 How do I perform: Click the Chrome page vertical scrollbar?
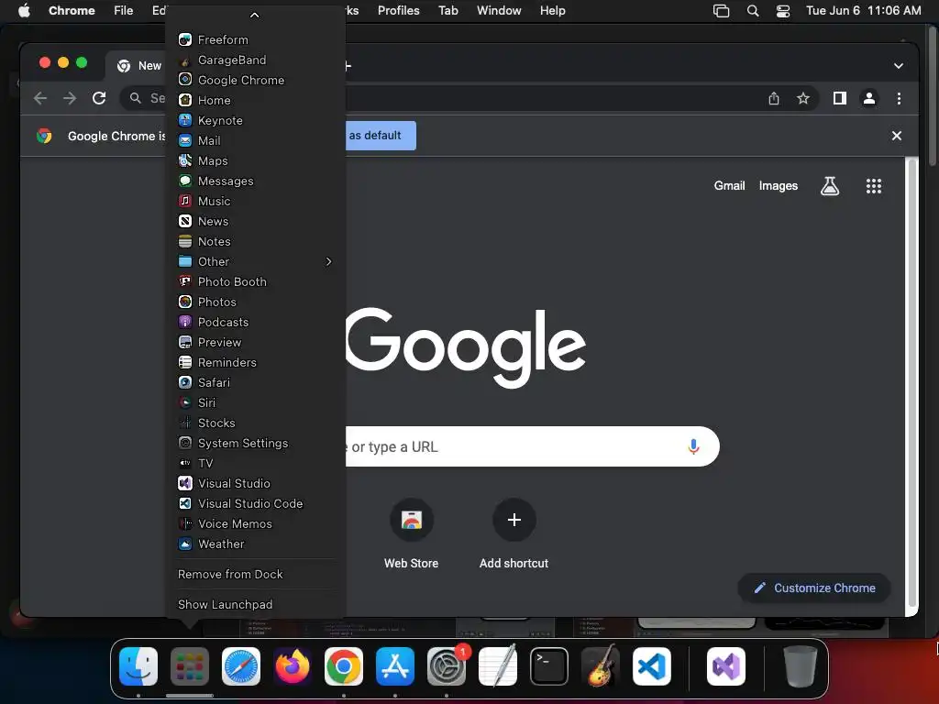tap(911, 383)
